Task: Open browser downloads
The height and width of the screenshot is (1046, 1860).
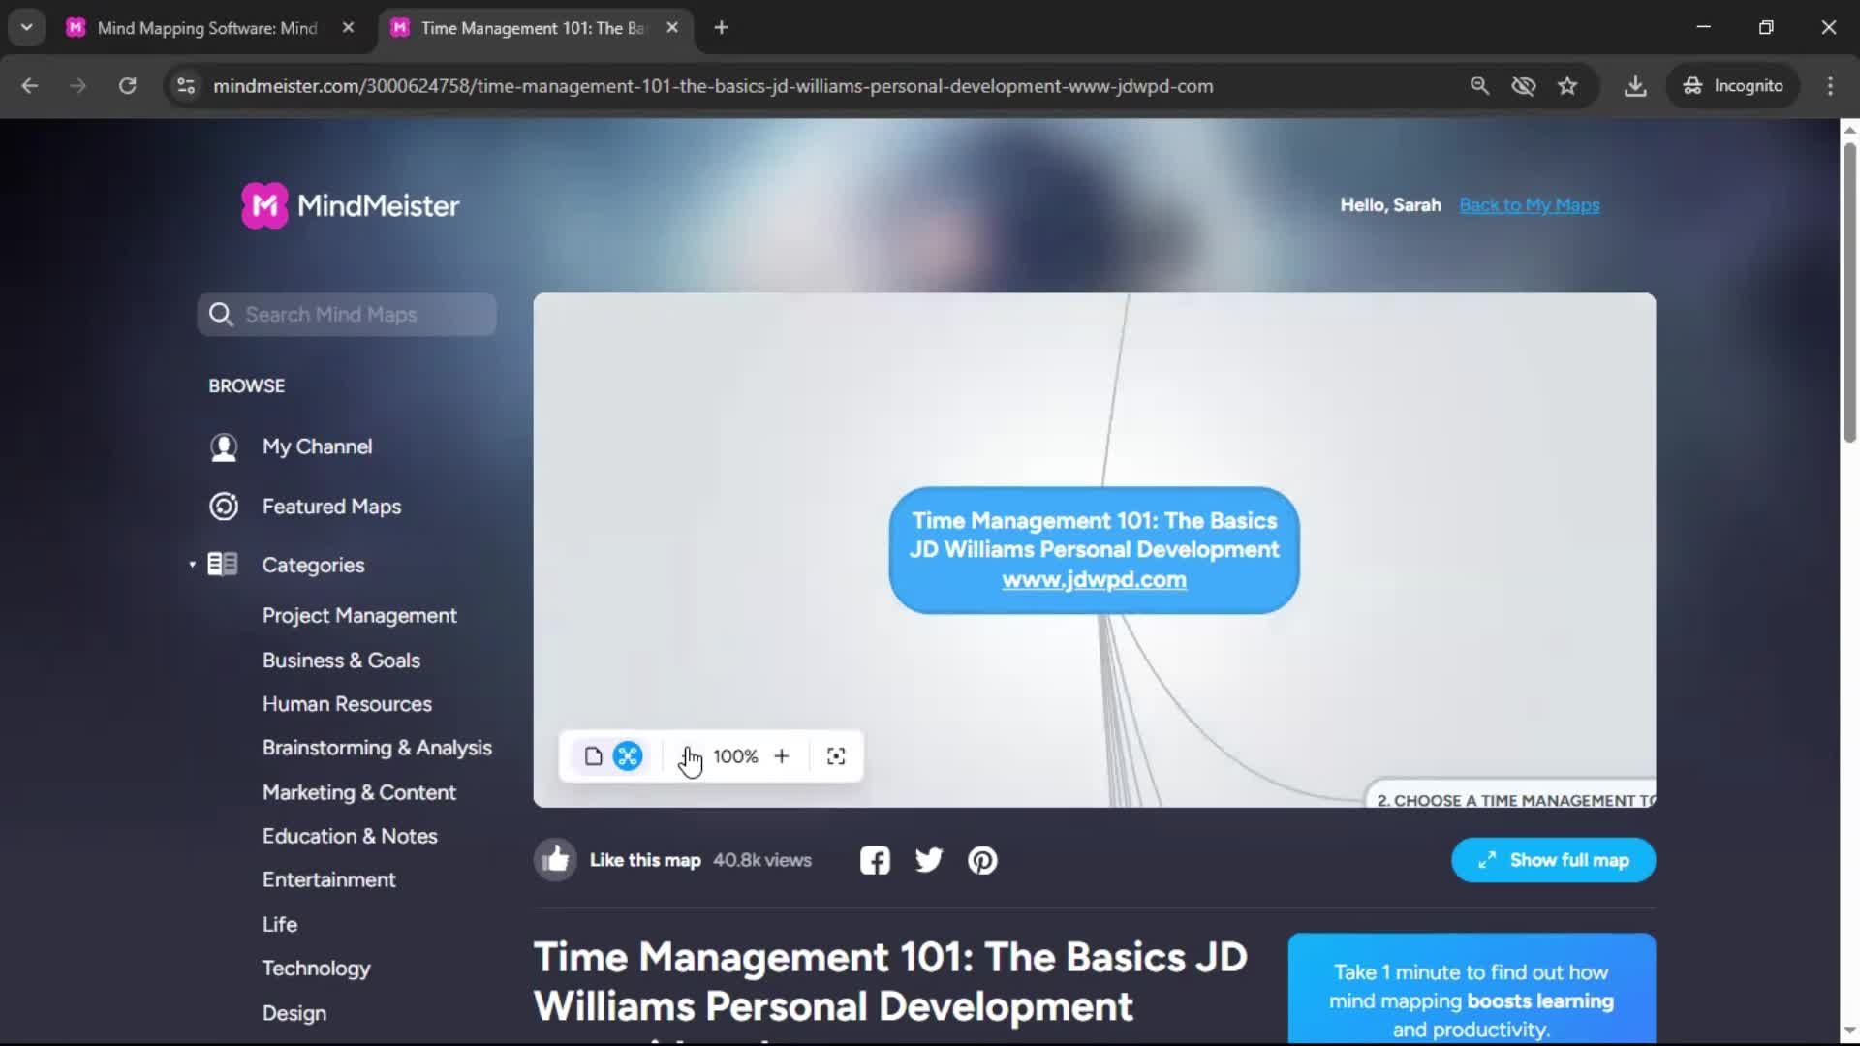Action: [x=1635, y=86]
